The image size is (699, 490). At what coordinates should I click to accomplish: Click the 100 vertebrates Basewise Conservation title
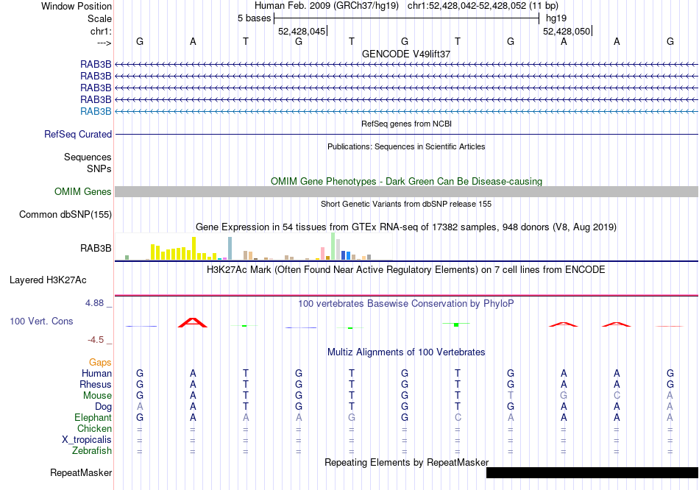pos(406,304)
